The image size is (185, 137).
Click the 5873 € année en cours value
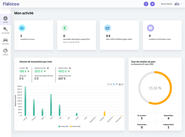39,71
